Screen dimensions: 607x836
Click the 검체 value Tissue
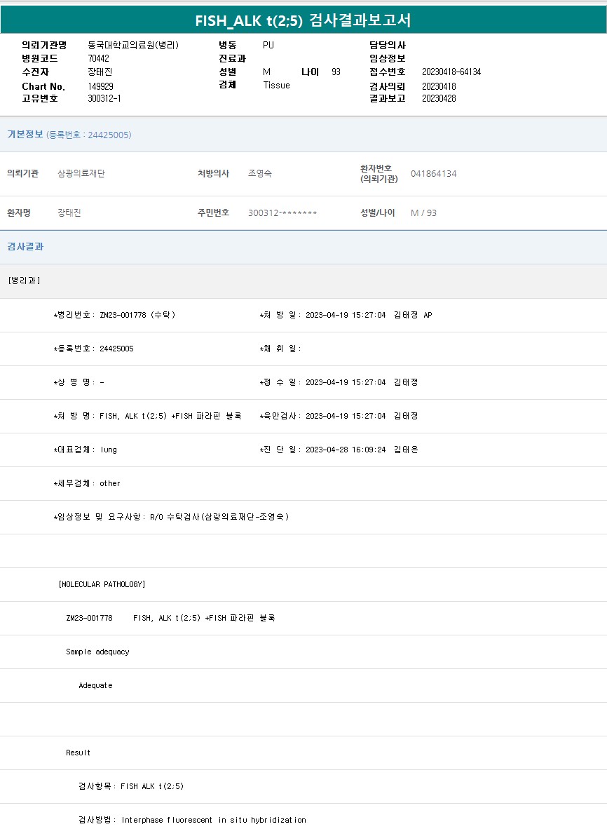(x=276, y=86)
